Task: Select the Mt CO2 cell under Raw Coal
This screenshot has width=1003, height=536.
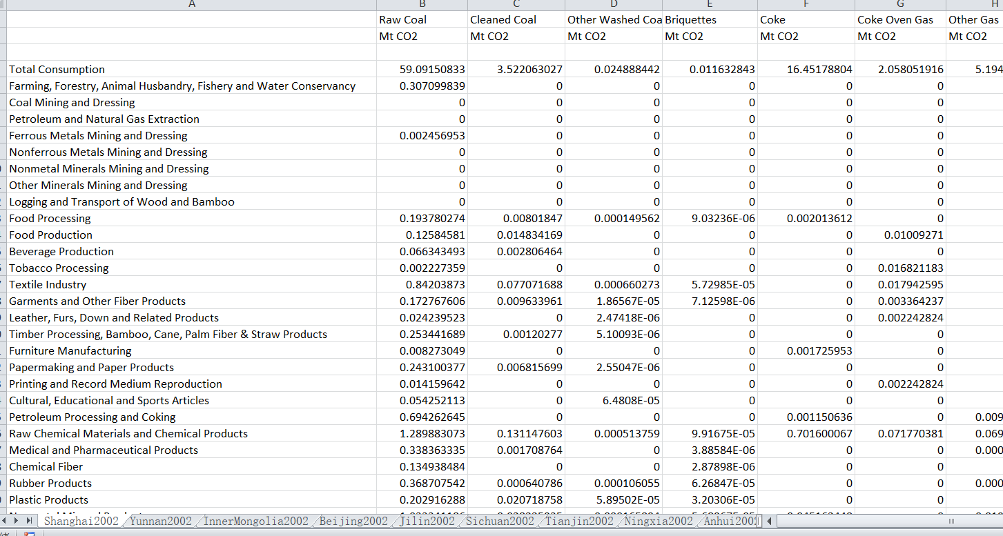Action: (422, 36)
